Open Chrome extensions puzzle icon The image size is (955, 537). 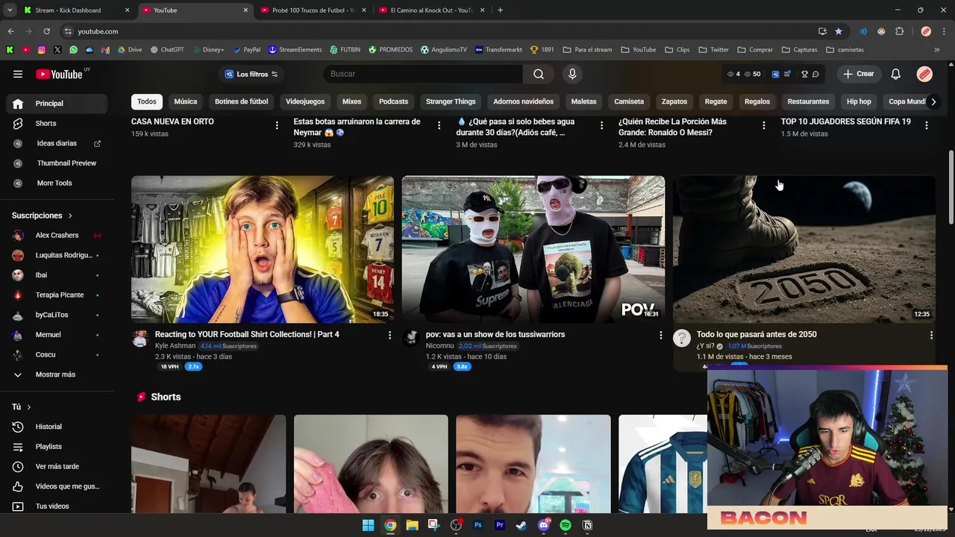tap(899, 31)
